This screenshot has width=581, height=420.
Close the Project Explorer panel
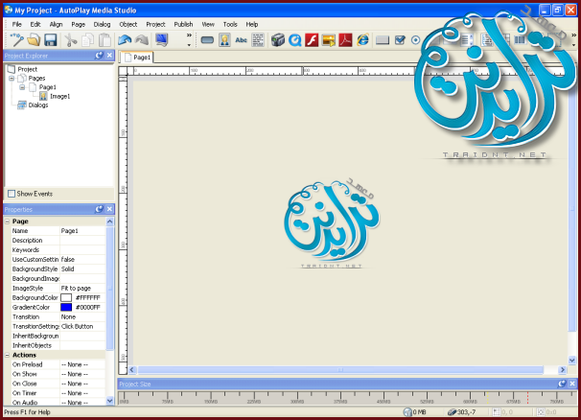[109, 56]
